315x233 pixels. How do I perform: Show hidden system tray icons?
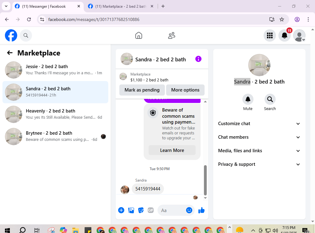pyautogui.click(x=253, y=231)
